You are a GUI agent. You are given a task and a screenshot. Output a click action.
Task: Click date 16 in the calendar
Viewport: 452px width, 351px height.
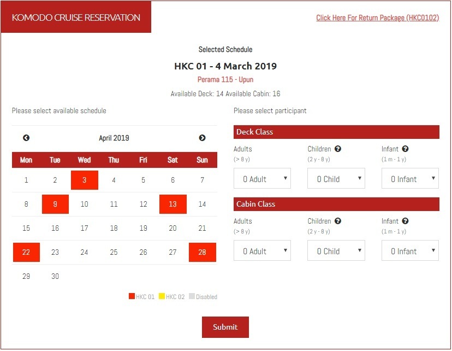55,228
